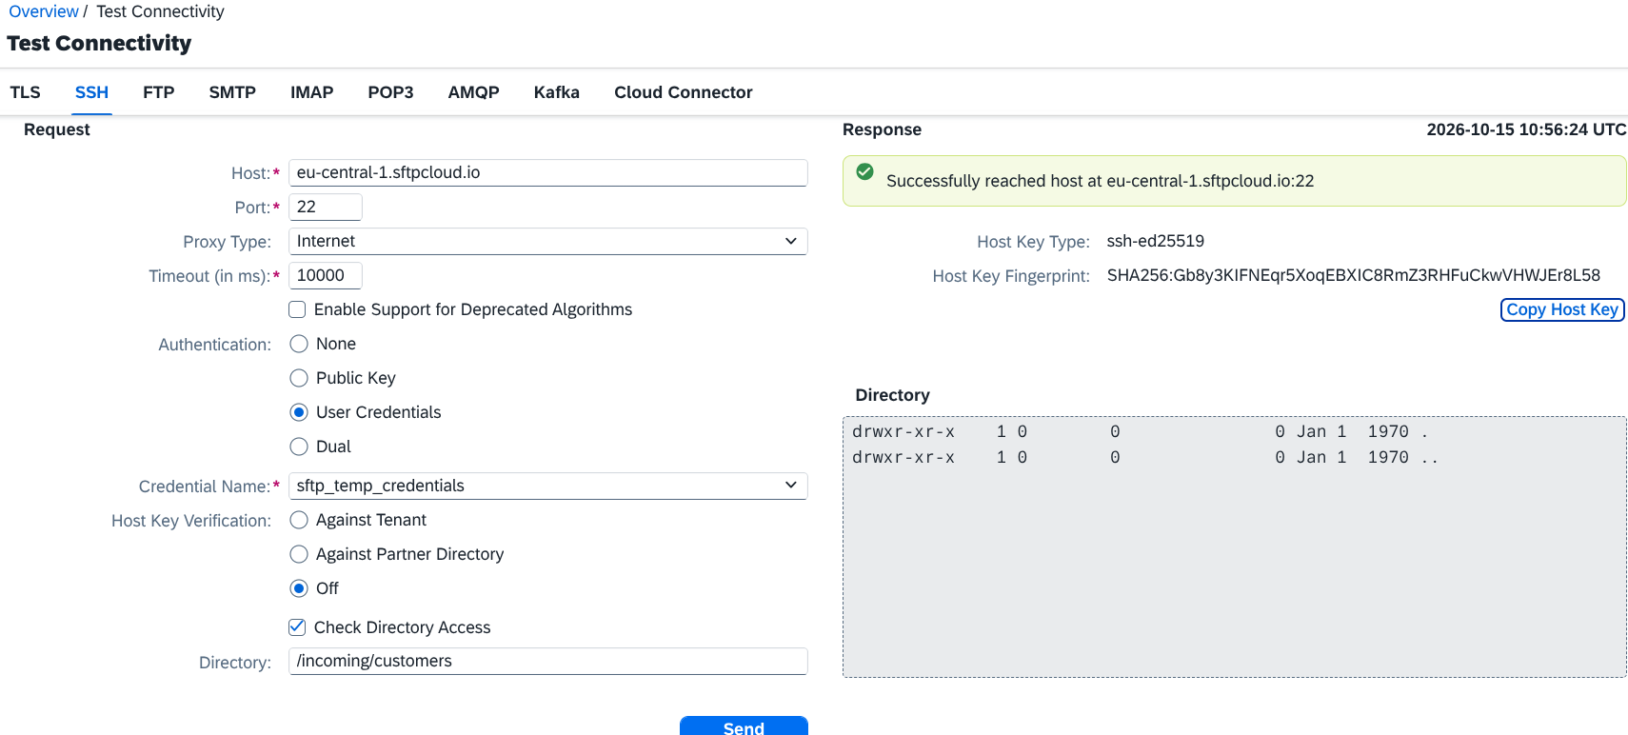This screenshot has height=735, width=1628.
Task: Open the Proxy Type dropdown
Action: click(547, 241)
